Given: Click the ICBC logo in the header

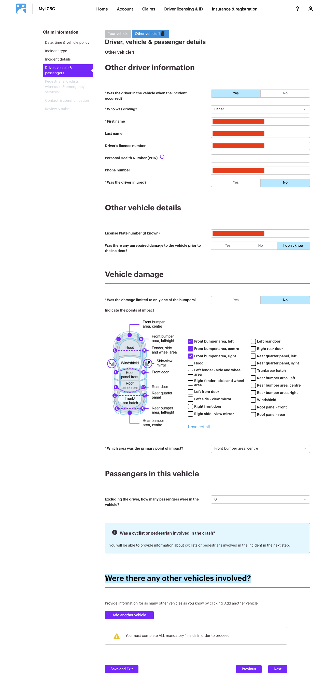Looking at the screenshot, I should [21, 9].
